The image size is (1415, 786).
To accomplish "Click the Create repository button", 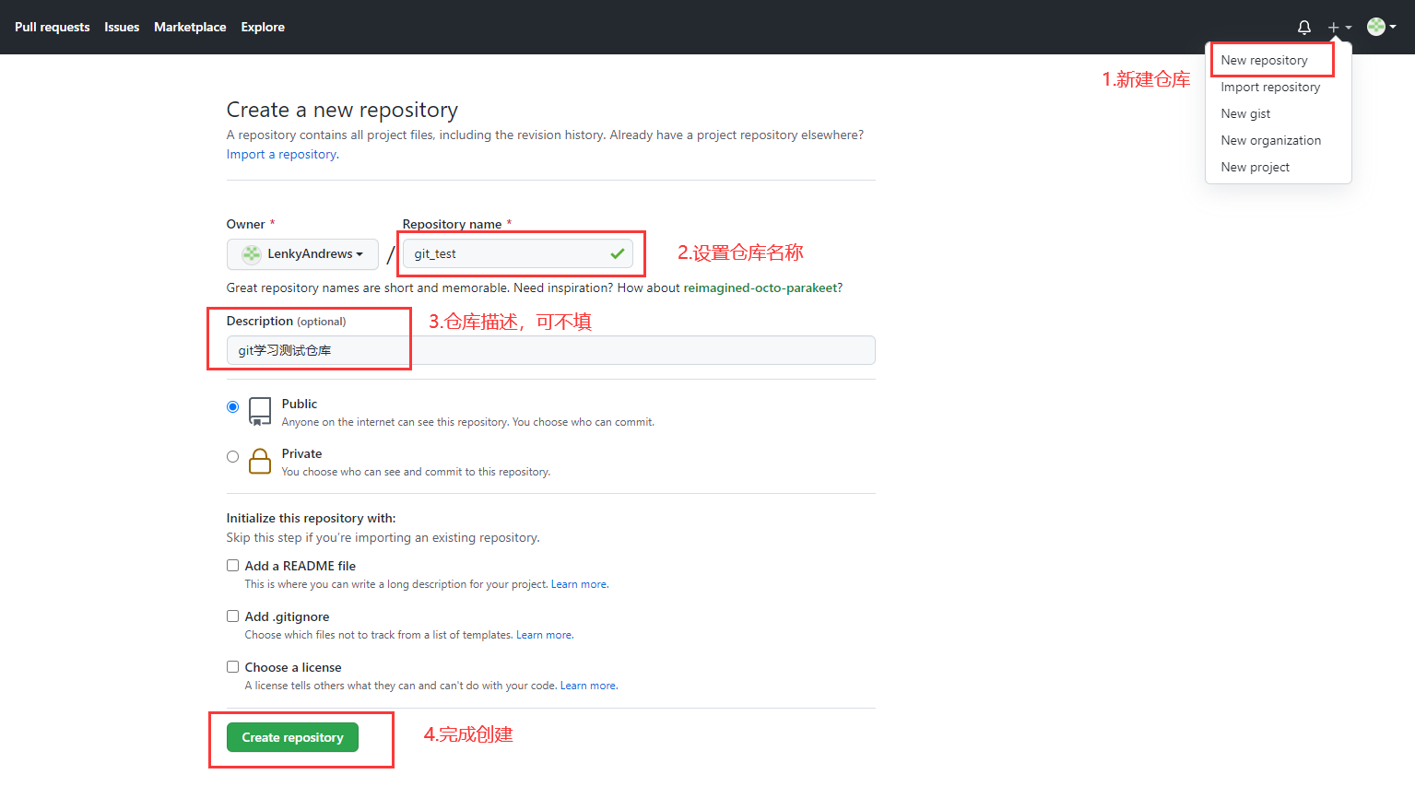I will [292, 737].
